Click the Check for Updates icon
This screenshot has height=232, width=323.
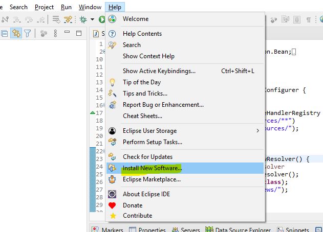tap(112, 157)
